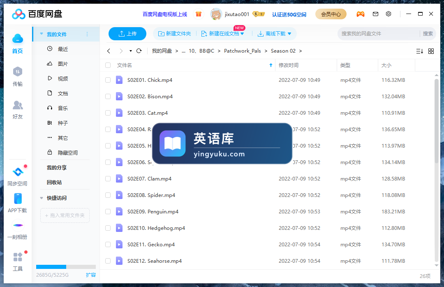Viewport: 444px width, 287px height.
Task: Click the jixutao001 user avatar
Action: [x=216, y=14]
